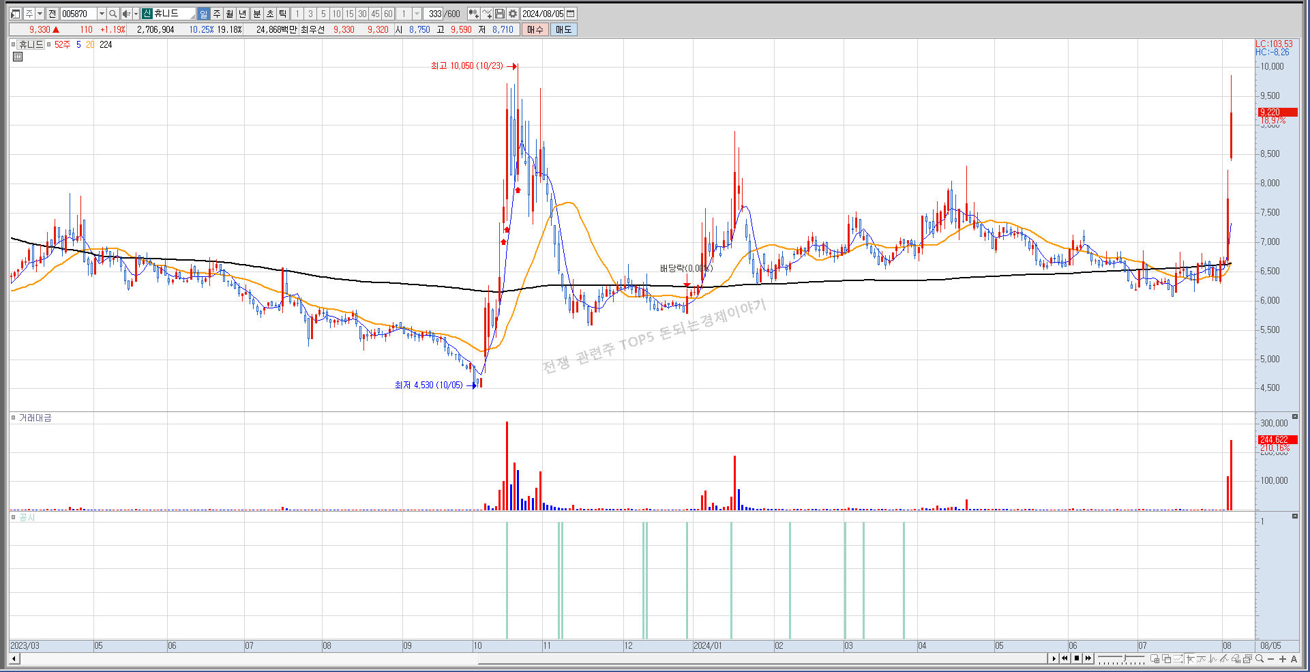Select the monthly (월) chart period
1310x672 pixels.
[229, 14]
